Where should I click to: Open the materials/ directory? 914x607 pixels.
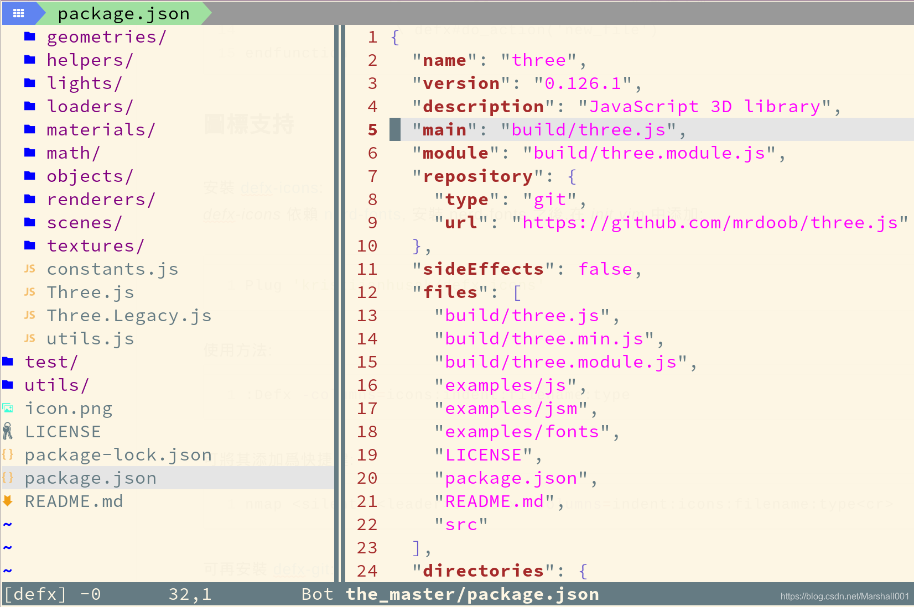(101, 130)
